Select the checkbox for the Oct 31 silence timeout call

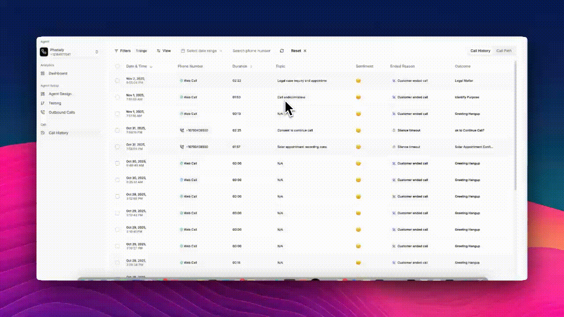tap(118, 130)
